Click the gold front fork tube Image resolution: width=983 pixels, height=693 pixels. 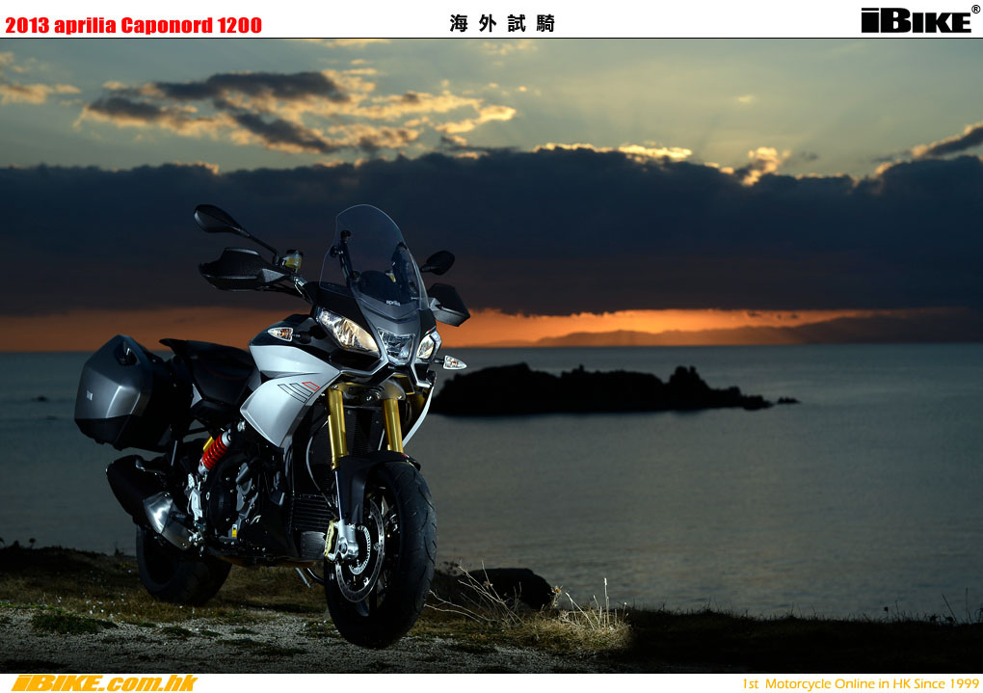336,424
